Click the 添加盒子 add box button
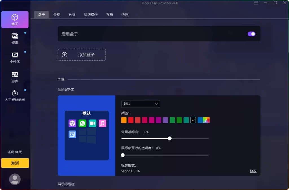Viewport: 289px width, 190px height. coord(82,55)
